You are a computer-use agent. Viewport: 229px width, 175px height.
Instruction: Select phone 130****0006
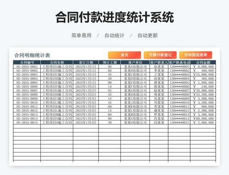(x=180, y=86)
